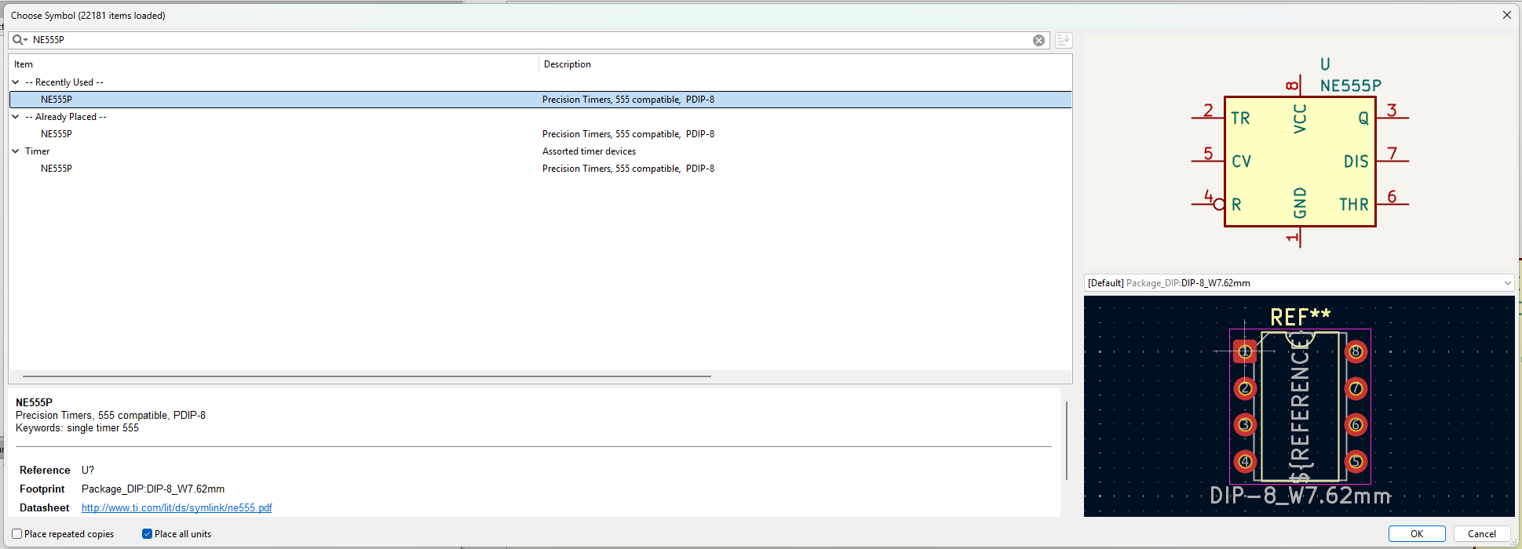Uncheck Place all units checkbox
Viewport: 1522px width, 549px height.
pos(147,534)
